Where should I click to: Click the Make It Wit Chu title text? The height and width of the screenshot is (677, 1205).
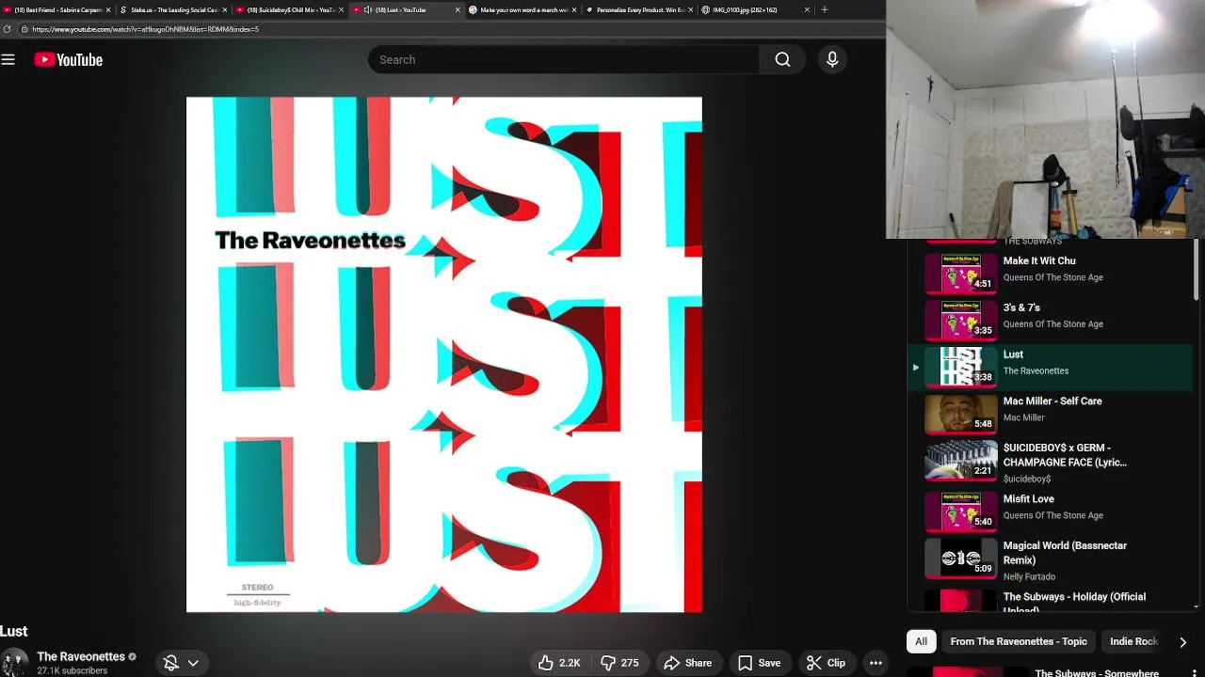coord(1039,260)
